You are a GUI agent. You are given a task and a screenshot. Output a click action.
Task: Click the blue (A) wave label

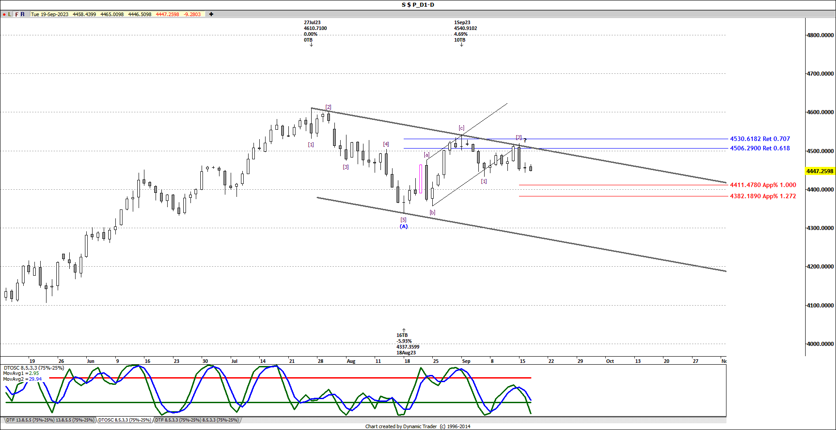pos(404,226)
